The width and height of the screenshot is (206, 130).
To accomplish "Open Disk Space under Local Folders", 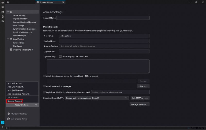I will point(18,46).
